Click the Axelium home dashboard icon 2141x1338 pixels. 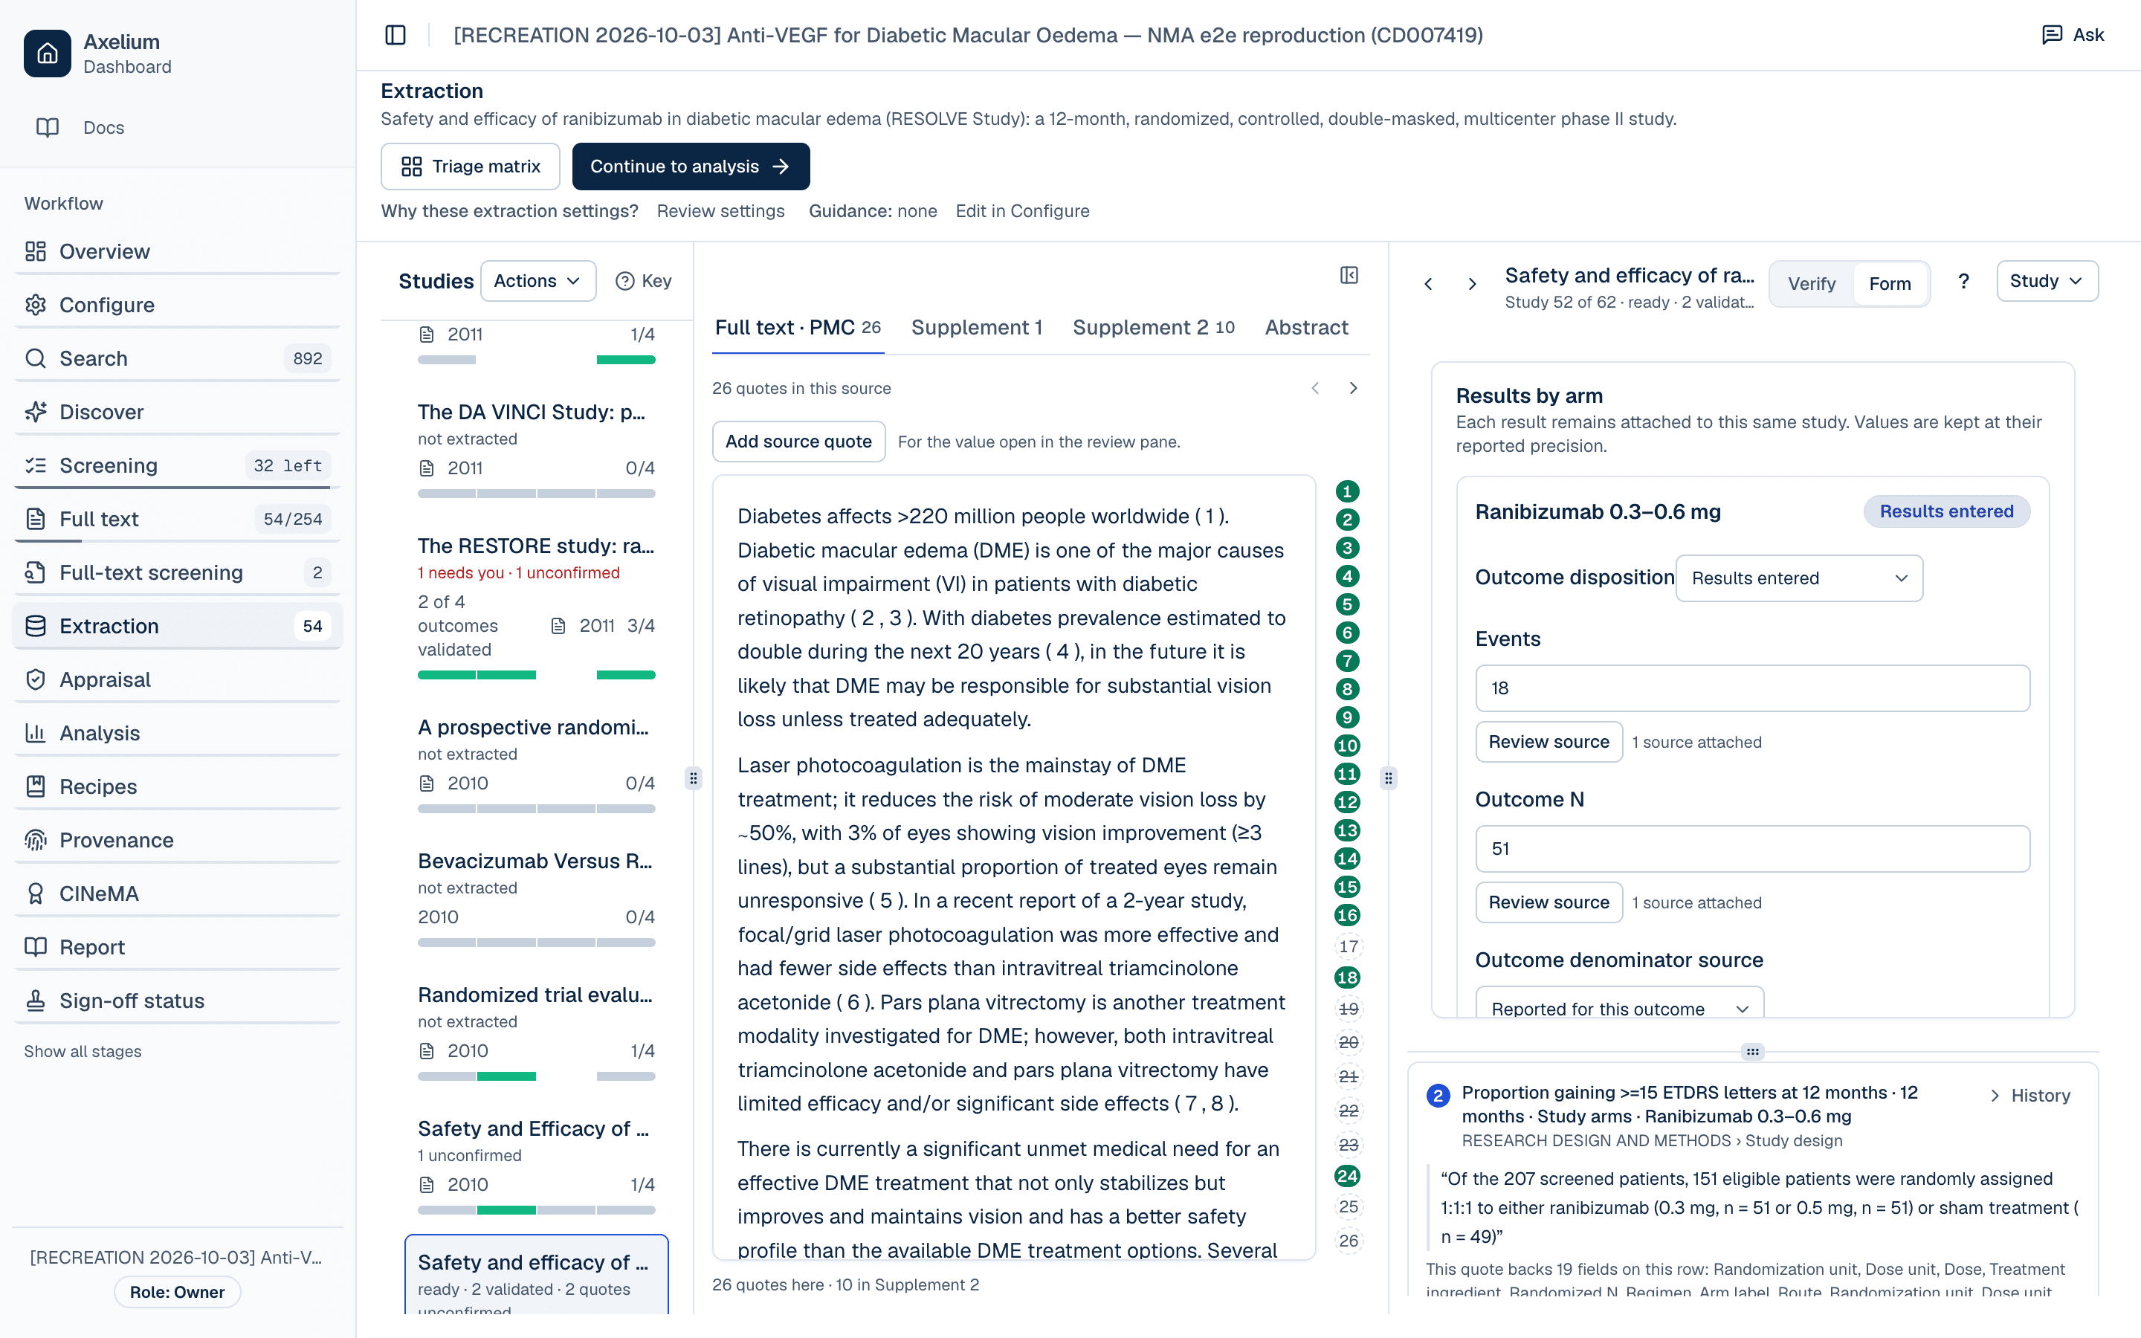pyautogui.click(x=47, y=53)
